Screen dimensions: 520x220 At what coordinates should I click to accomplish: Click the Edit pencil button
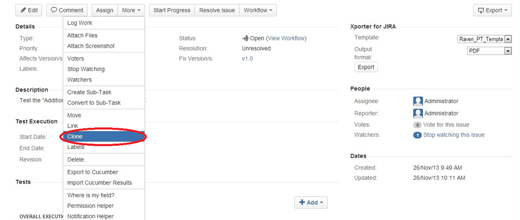click(x=29, y=10)
